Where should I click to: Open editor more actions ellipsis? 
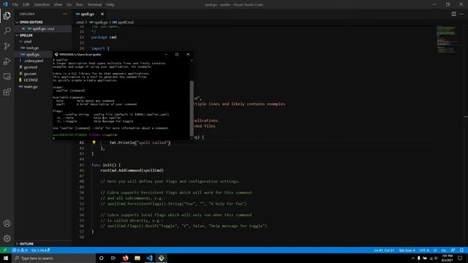pos(461,14)
